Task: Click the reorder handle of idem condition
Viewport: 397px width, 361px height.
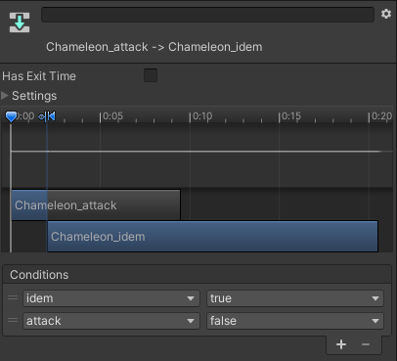Action: (x=13, y=297)
